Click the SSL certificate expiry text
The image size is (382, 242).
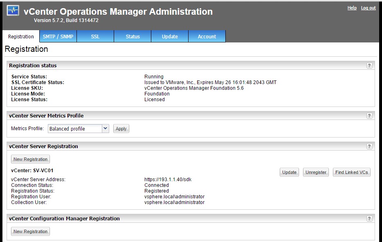[x=210, y=82]
